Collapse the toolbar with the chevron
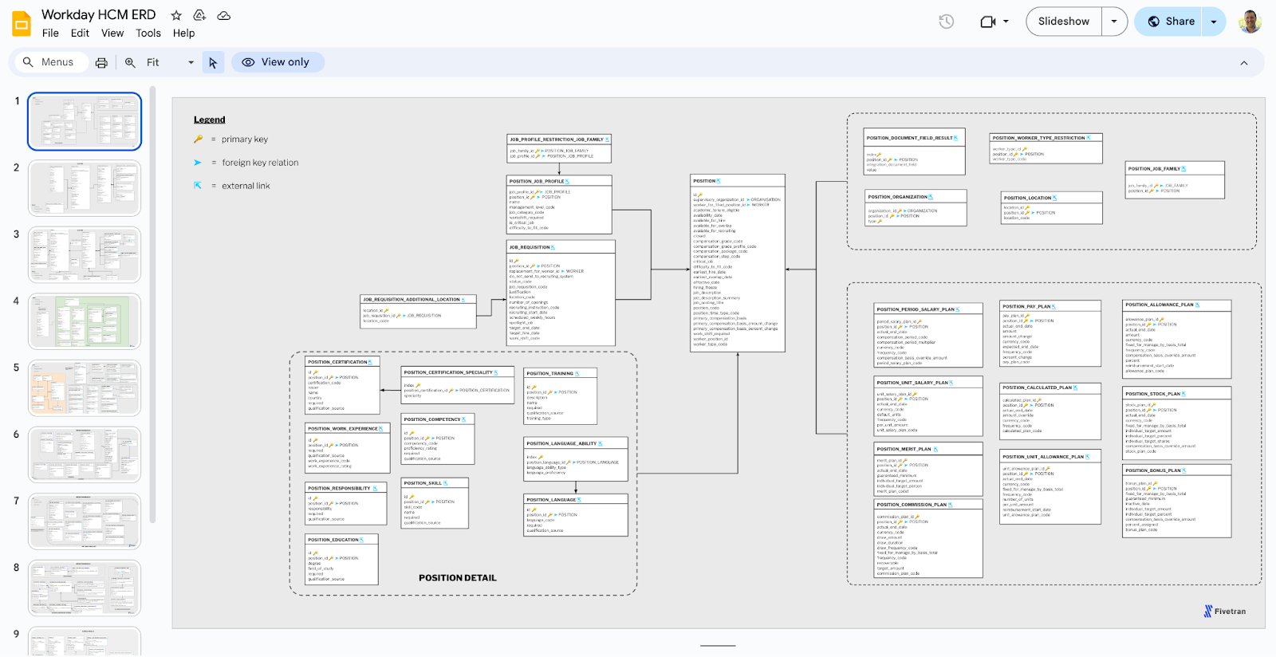The width and height of the screenshot is (1276, 657). pyautogui.click(x=1244, y=63)
